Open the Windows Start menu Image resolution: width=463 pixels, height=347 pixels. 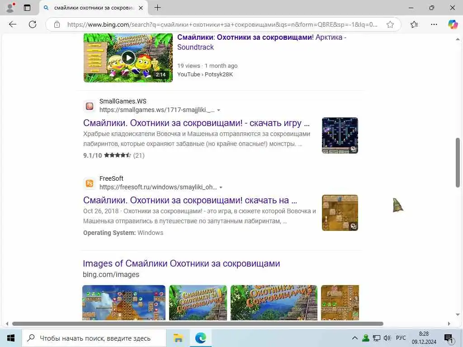(11, 338)
